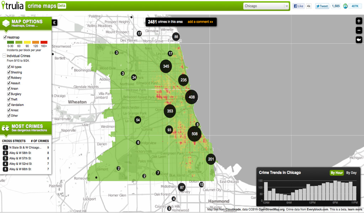Click the StumbleUpon share icon
This screenshot has height=213, width=364.
tap(345, 6)
